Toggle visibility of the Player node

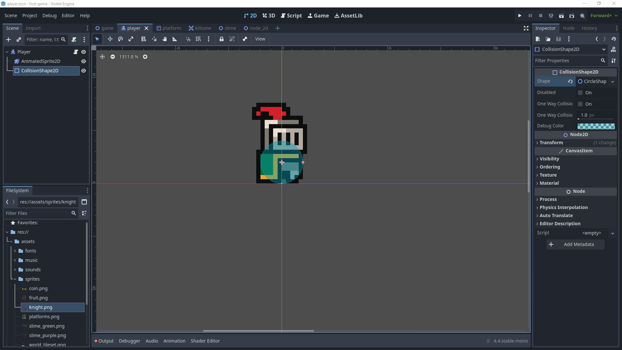[x=84, y=52]
